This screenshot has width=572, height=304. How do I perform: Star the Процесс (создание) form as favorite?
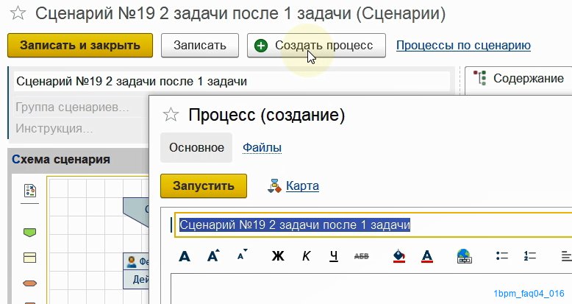click(x=171, y=115)
